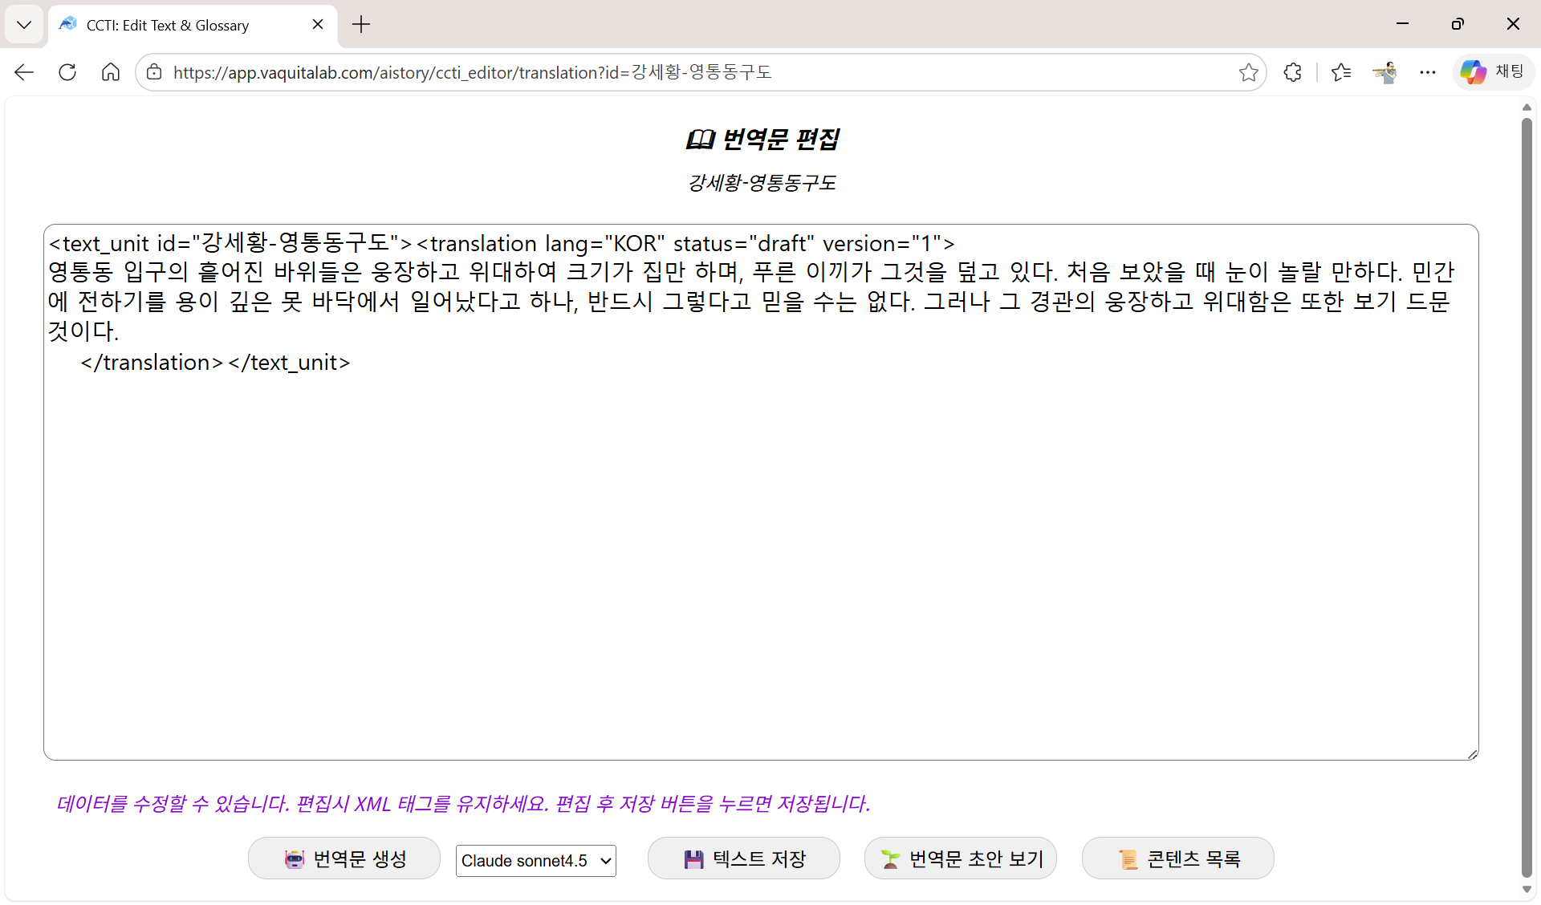1541x905 pixels.
Task: Click the browser back arrow icon
Action: (x=24, y=72)
